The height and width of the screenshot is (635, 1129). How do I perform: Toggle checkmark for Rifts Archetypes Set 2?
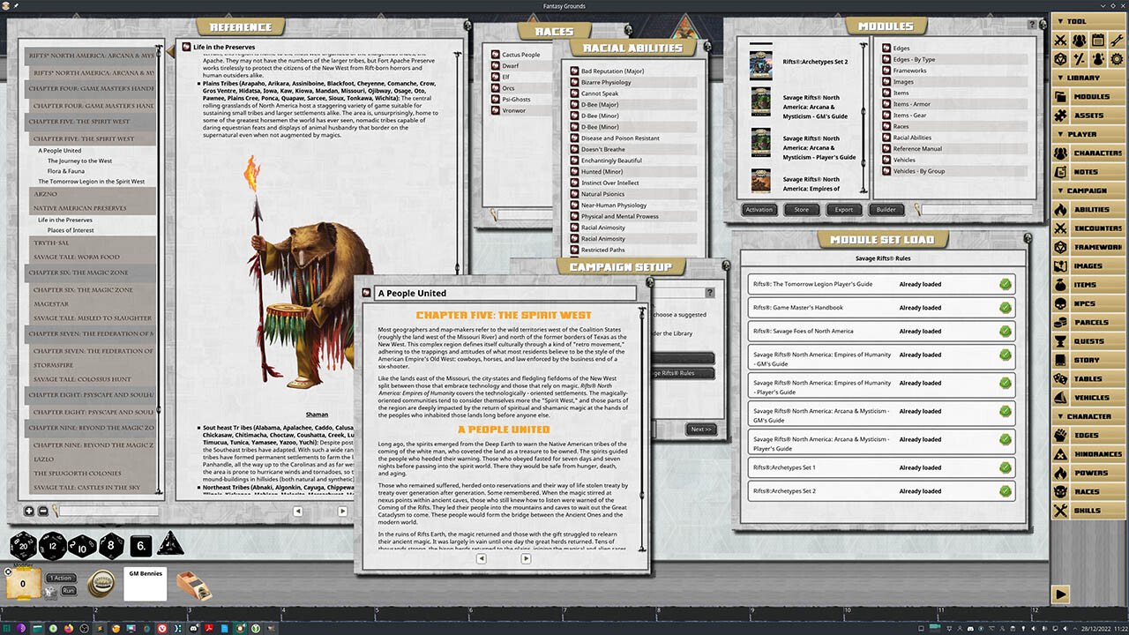tap(1005, 491)
